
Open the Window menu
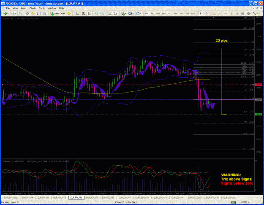(x=52, y=8)
